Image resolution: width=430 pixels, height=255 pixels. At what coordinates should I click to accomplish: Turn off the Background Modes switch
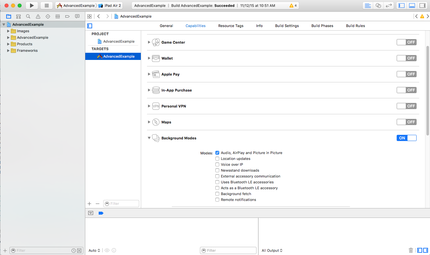(x=406, y=138)
